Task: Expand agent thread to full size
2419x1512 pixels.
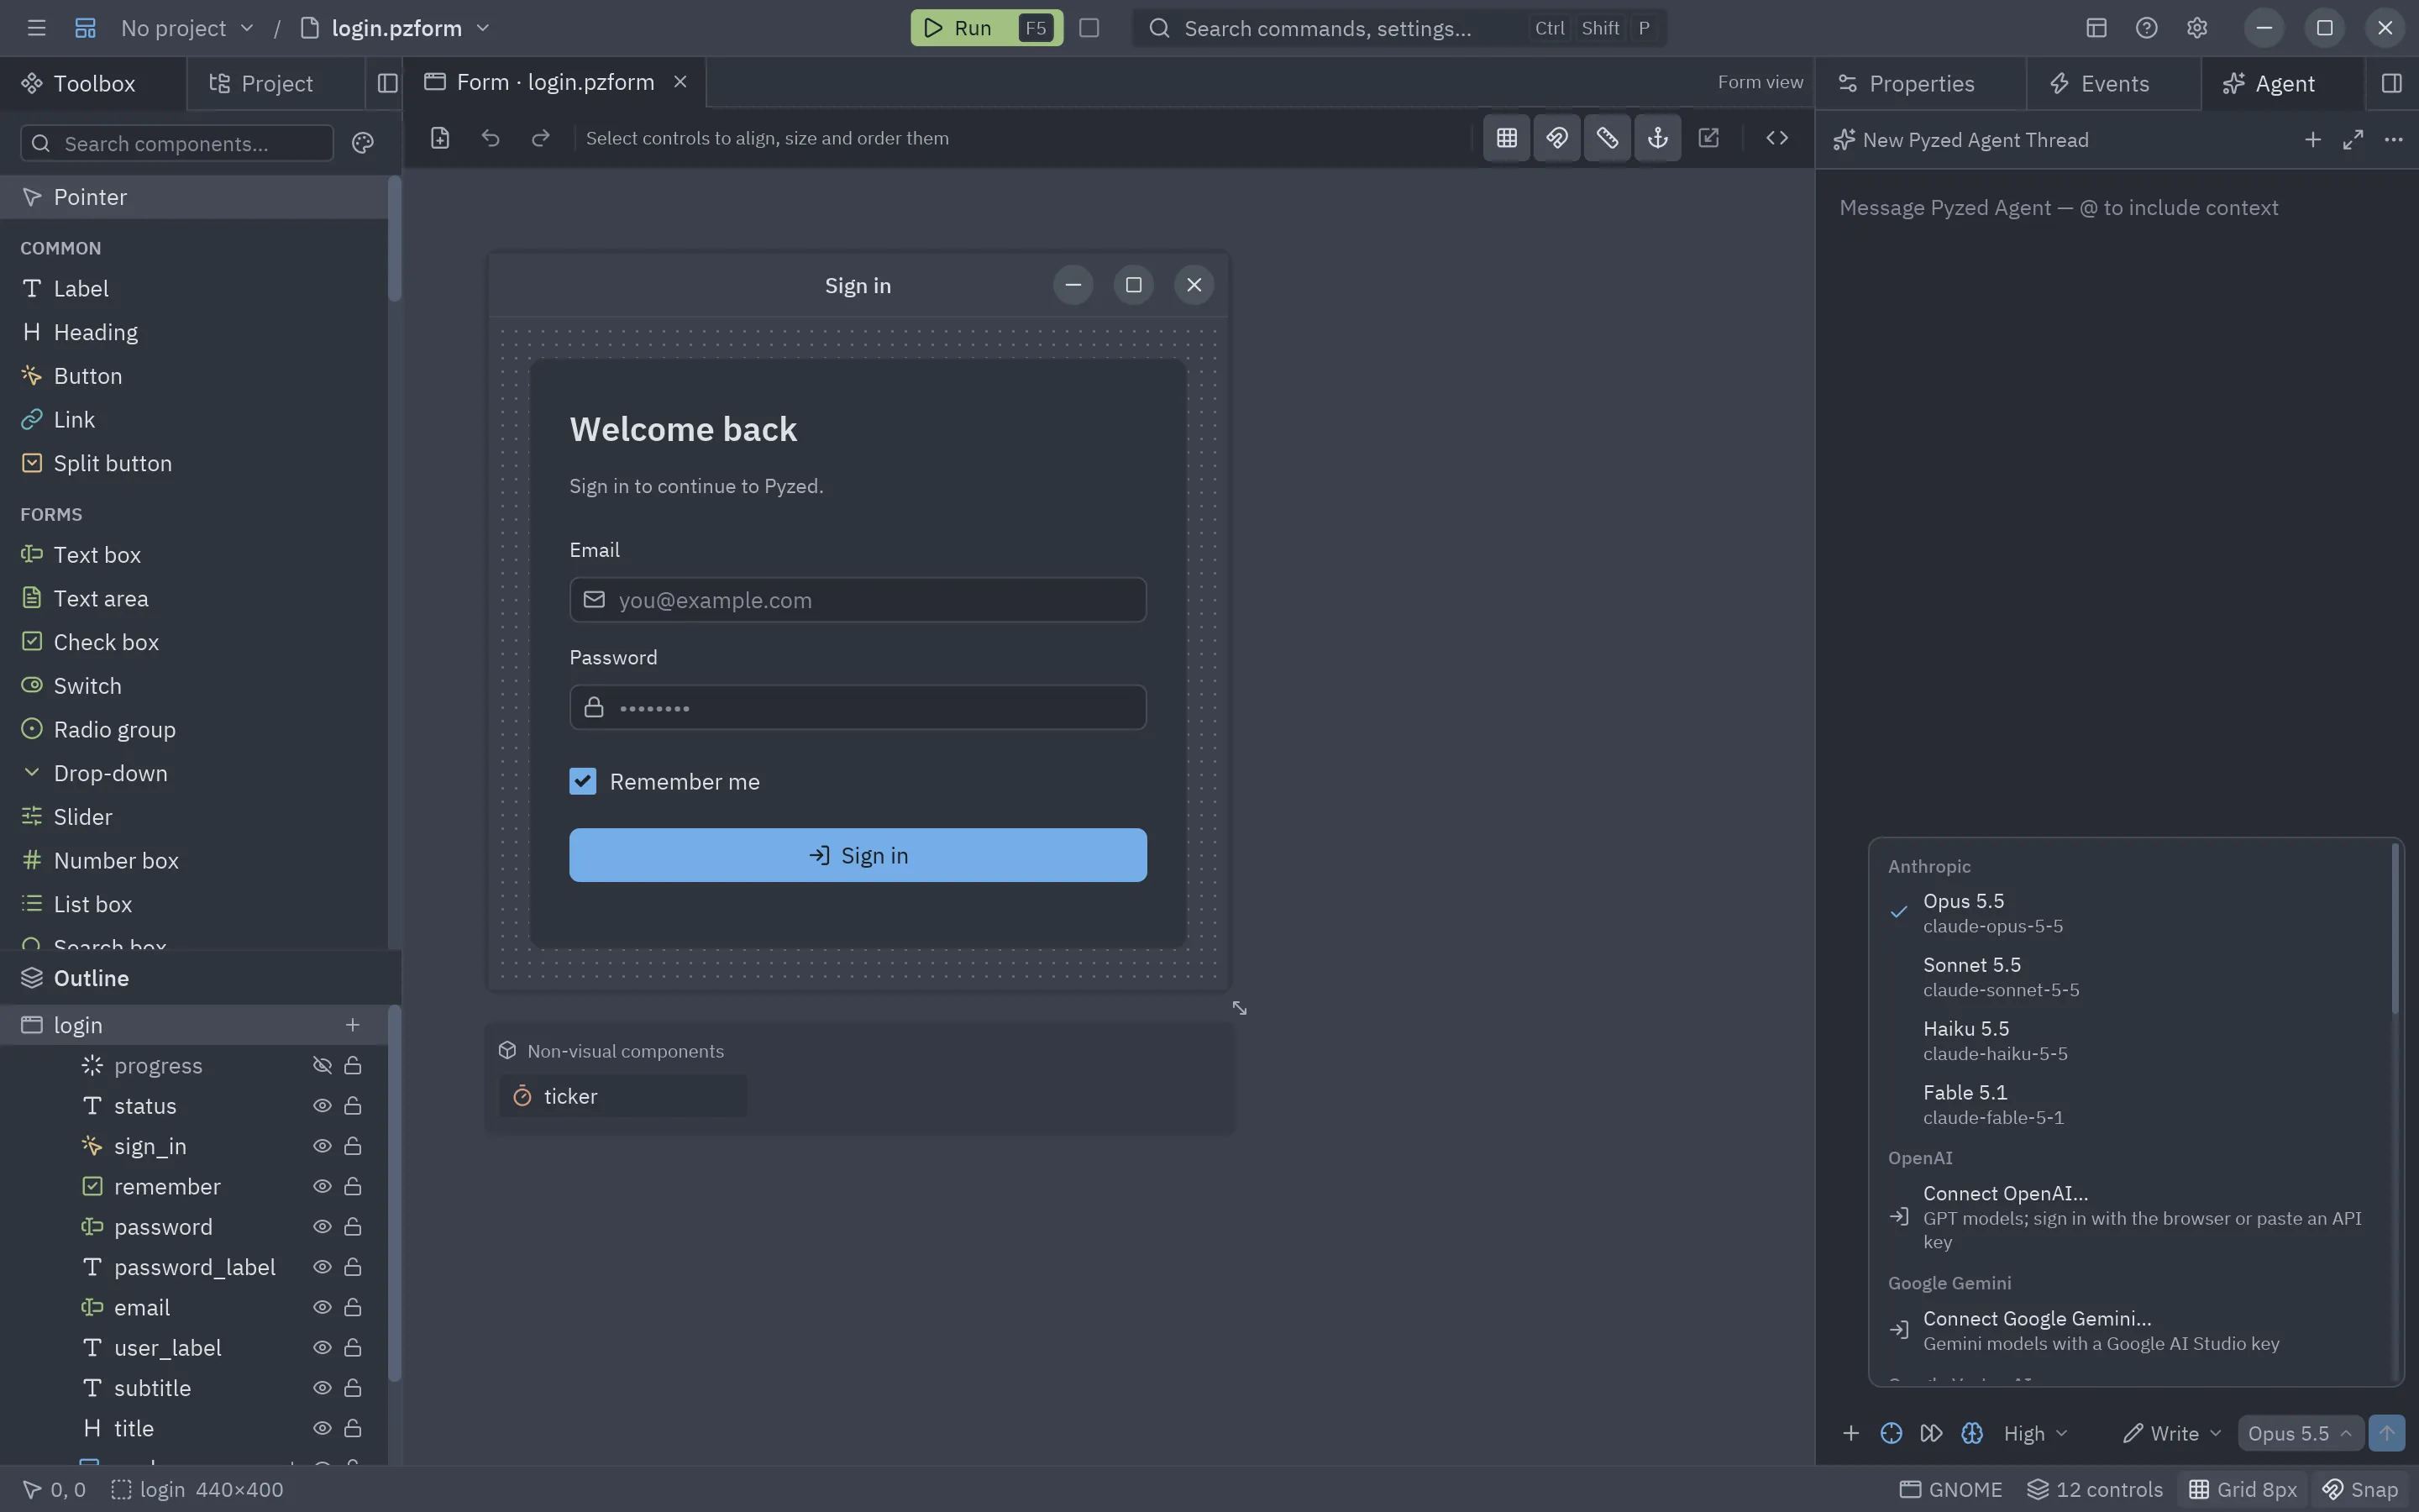Action: tap(2353, 140)
